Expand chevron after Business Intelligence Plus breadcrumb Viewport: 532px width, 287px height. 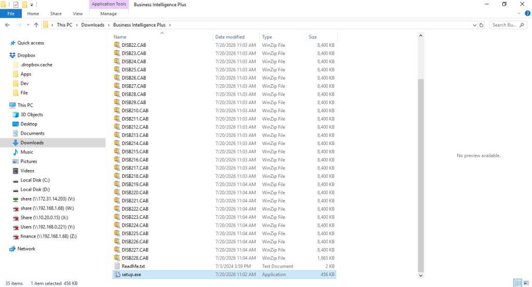pyautogui.click(x=170, y=25)
